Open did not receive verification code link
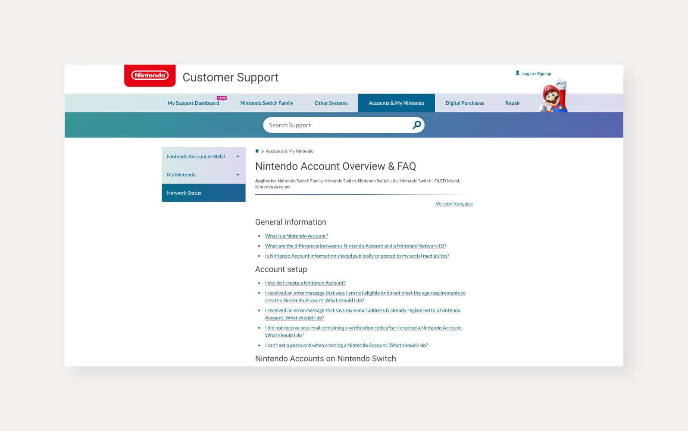This screenshot has height=431, width=688. tap(363, 331)
